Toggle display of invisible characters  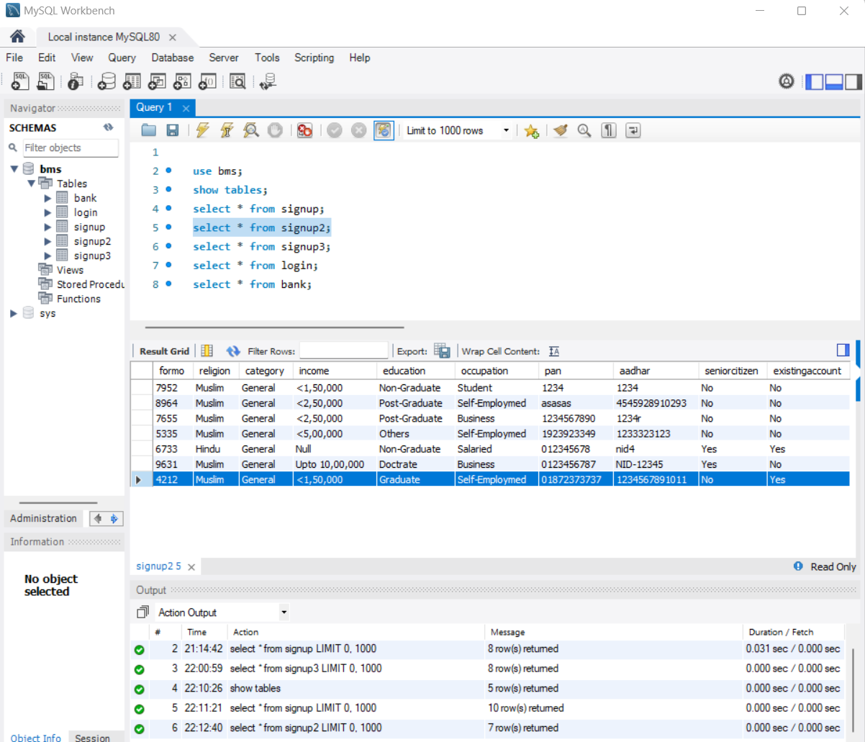tap(609, 130)
